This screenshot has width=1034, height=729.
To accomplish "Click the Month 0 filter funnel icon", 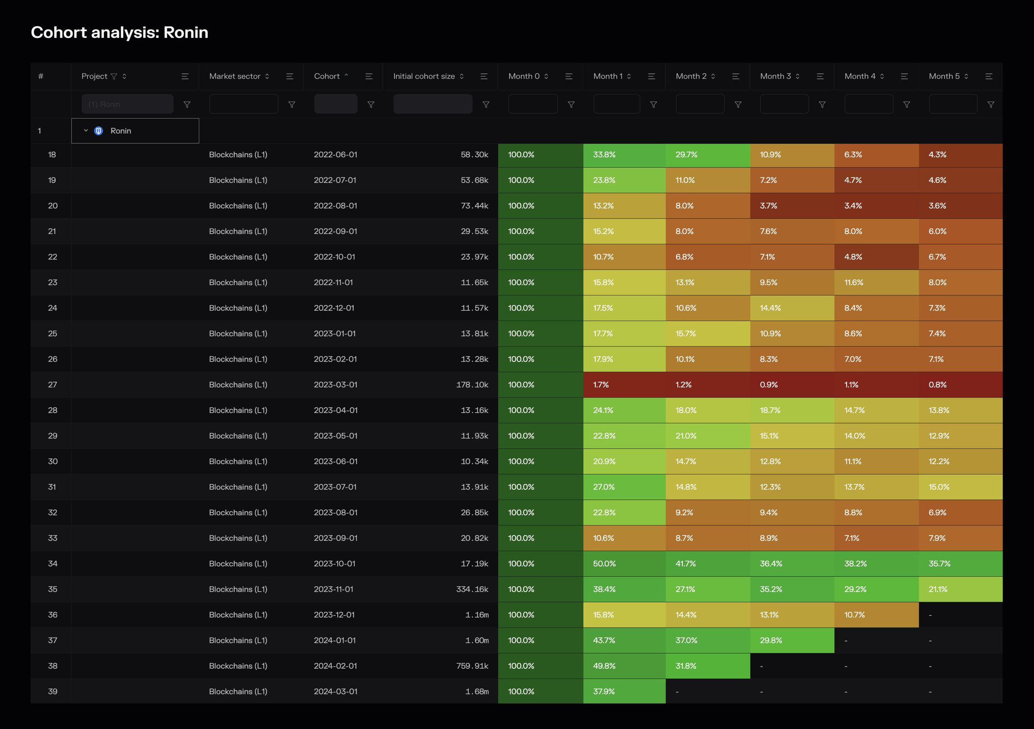I will pos(571,104).
